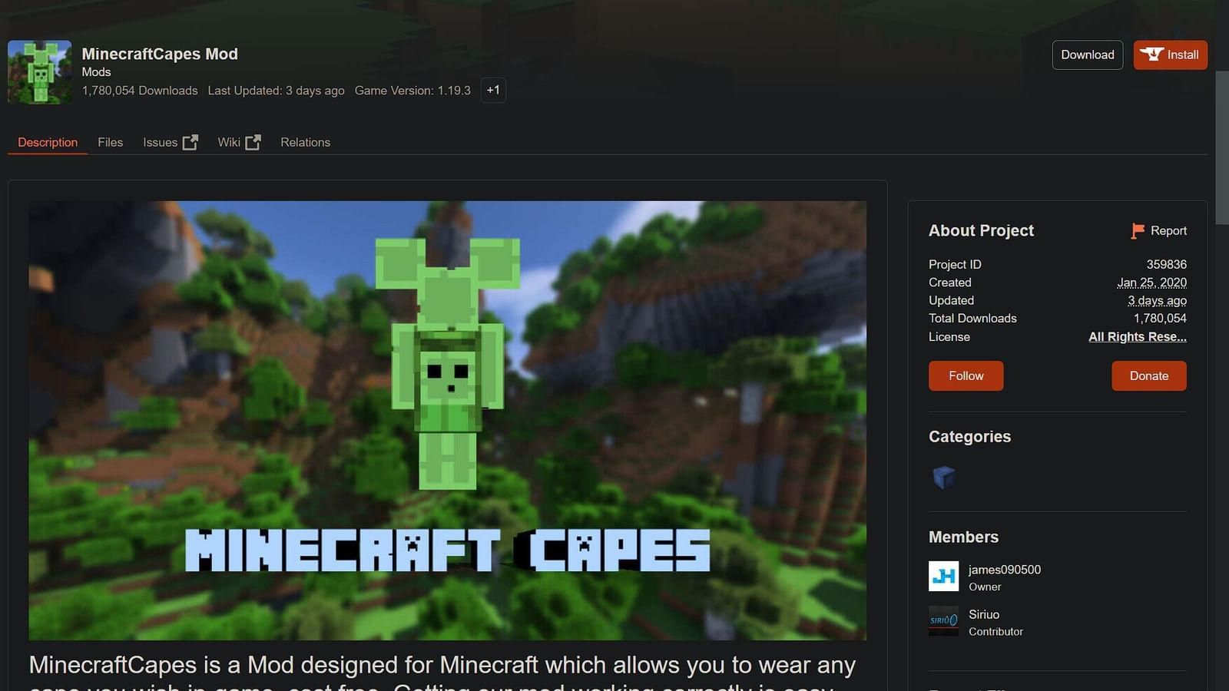
Task: Click the Donate button
Action: [x=1148, y=375]
